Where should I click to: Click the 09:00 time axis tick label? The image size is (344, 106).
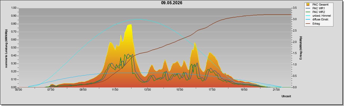click(83, 90)
